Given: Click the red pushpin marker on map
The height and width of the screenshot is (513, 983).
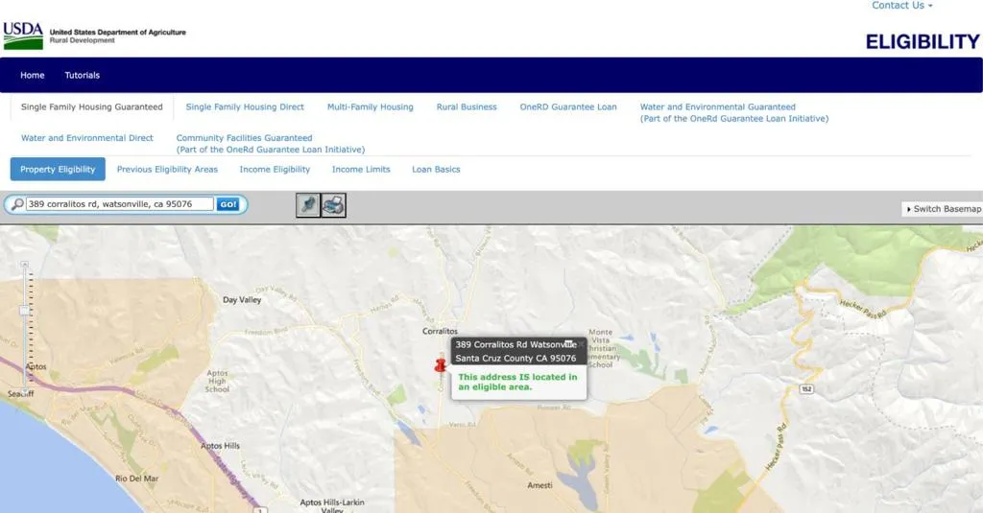Looking at the screenshot, I should coord(442,364).
